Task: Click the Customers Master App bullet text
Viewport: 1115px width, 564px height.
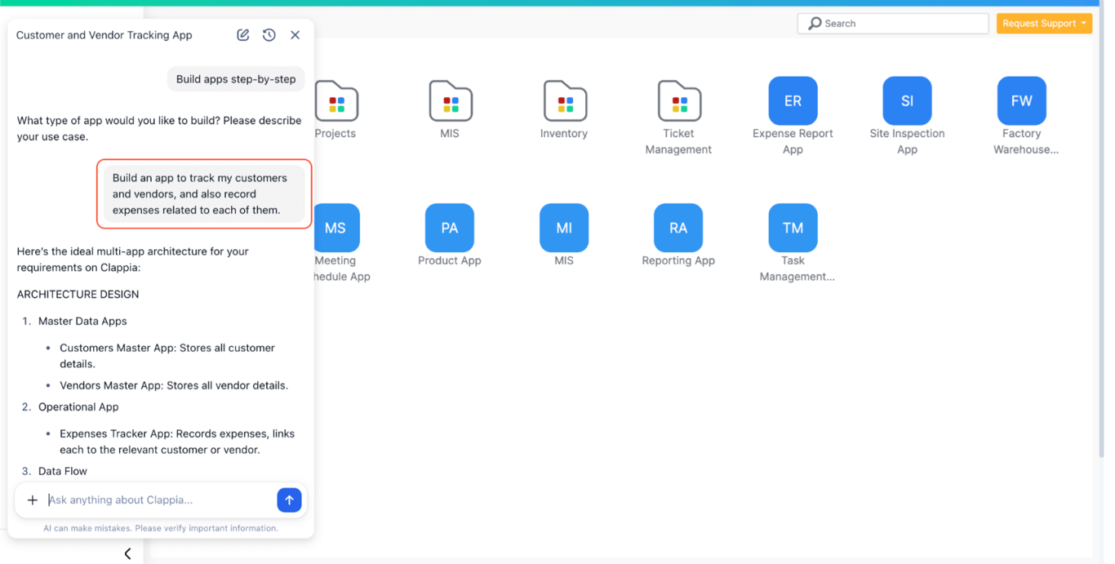Action: pyautogui.click(x=167, y=356)
